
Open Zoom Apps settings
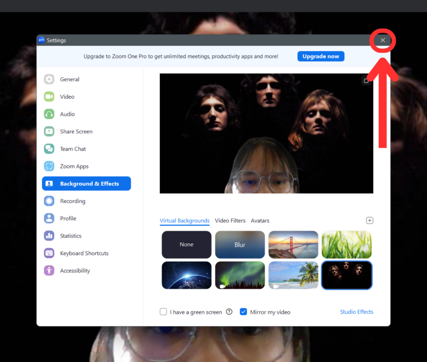74,166
